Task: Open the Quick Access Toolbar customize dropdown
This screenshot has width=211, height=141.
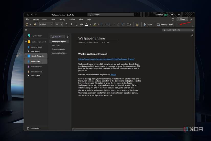Action: tap(36, 15)
